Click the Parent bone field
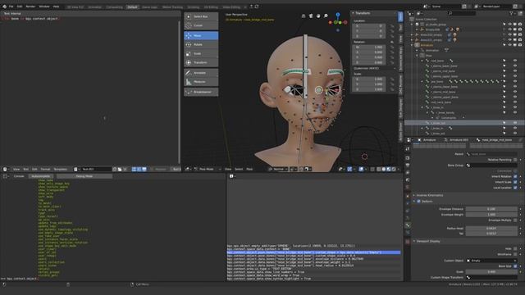 point(491,154)
